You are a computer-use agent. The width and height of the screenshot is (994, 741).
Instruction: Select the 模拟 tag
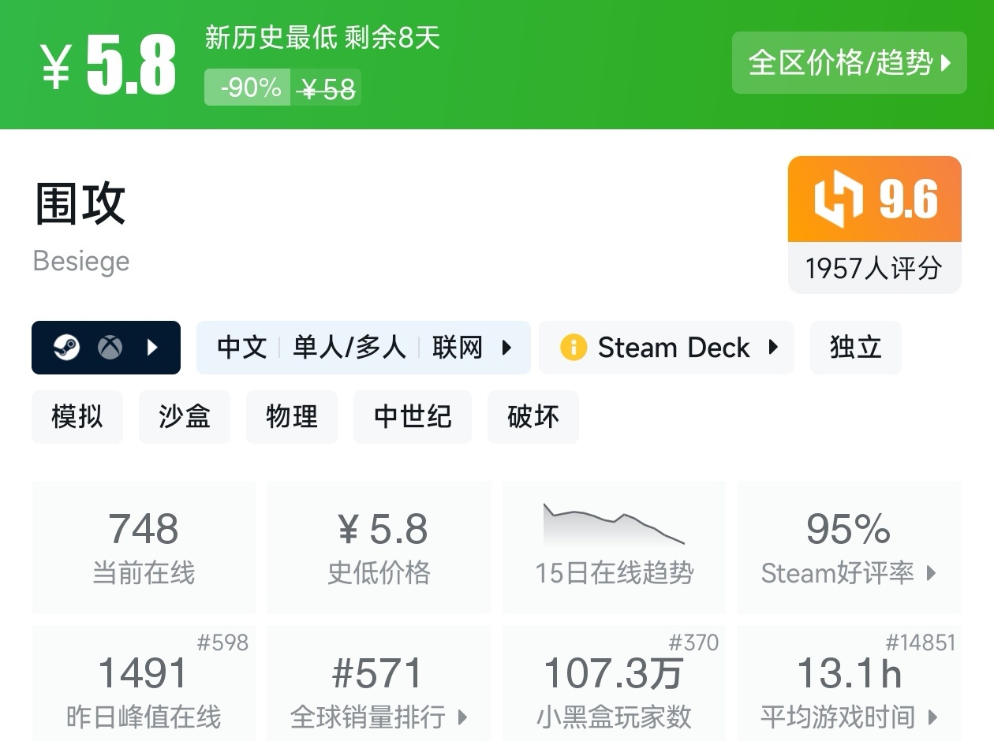pyautogui.click(x=77, y=416)
